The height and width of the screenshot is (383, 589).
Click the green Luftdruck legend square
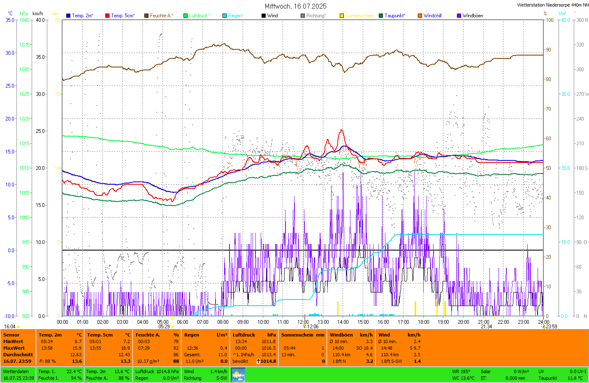[x=186, y=16]
